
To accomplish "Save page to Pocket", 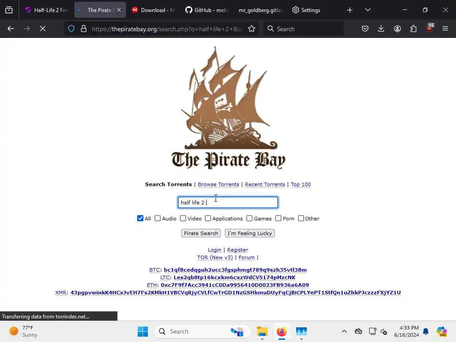I will (x=365, y=28).
